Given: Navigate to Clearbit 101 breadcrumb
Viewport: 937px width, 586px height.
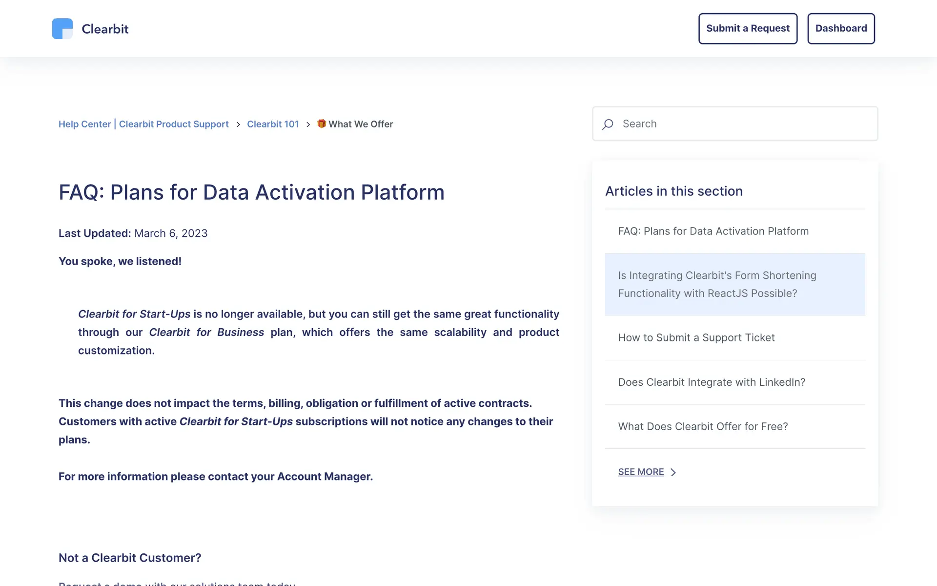Looking at the screenshot, I should point(273,124).
